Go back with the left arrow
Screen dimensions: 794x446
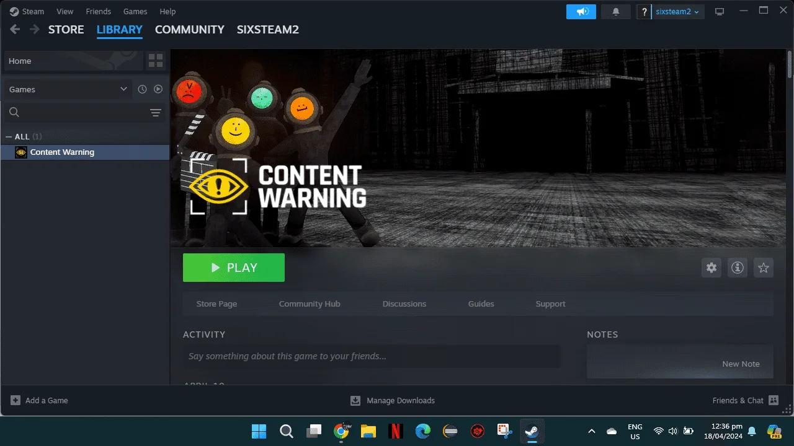coord(15,29)
